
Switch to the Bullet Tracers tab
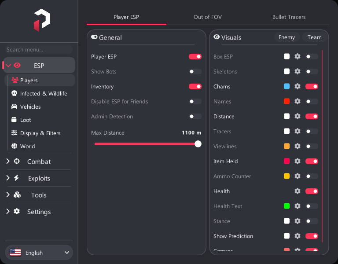289,17
